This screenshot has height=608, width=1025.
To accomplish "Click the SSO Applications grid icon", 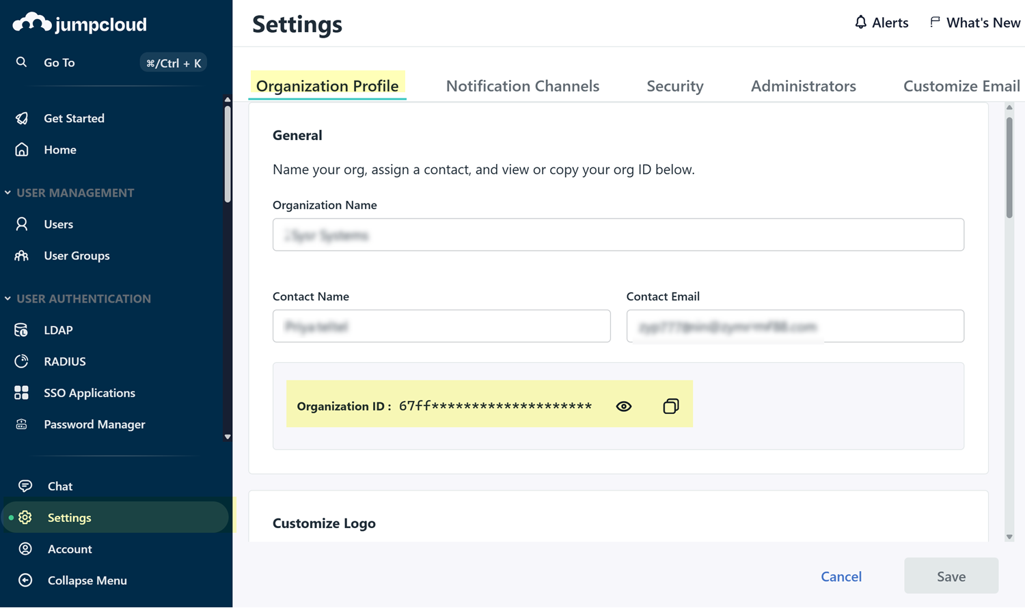I will click(22, 393).
